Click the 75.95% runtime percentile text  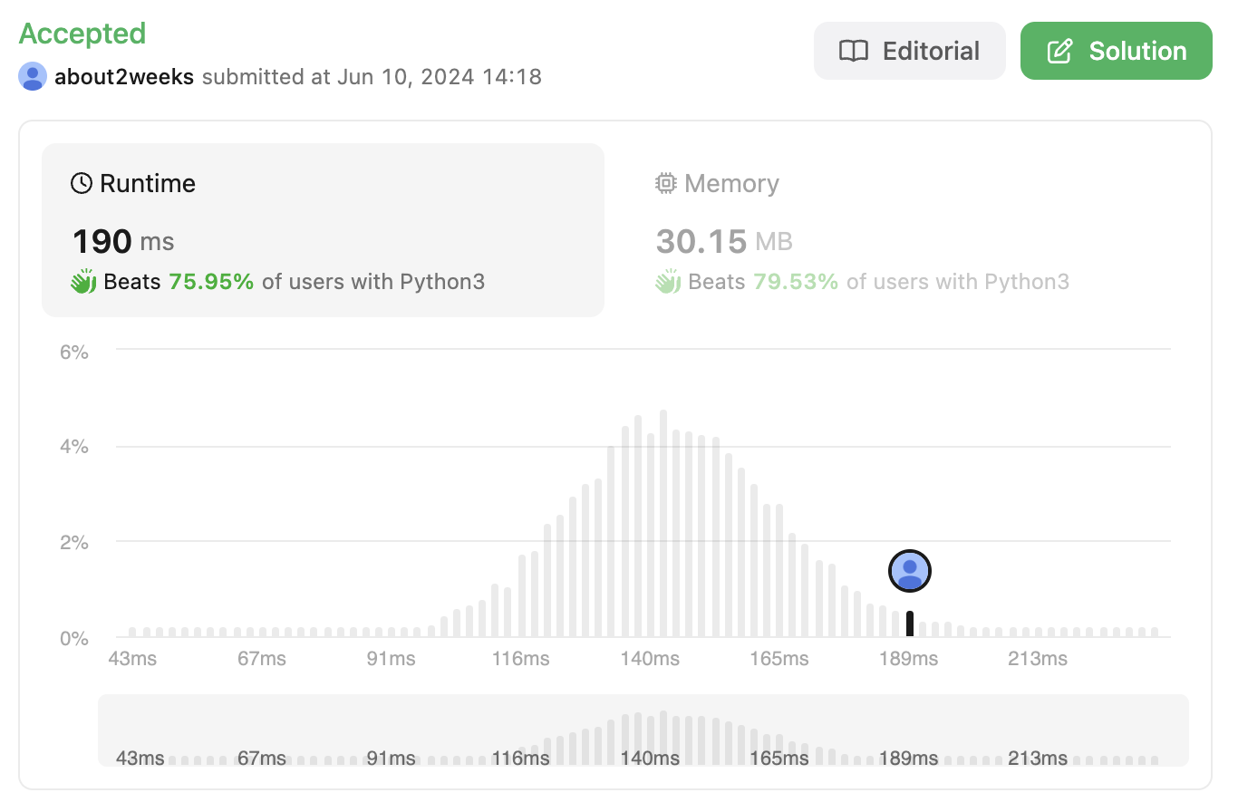211,282
